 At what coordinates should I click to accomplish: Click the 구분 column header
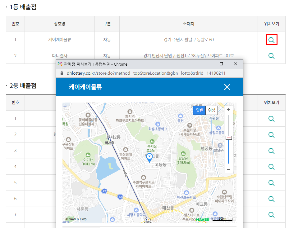(107, 24)
